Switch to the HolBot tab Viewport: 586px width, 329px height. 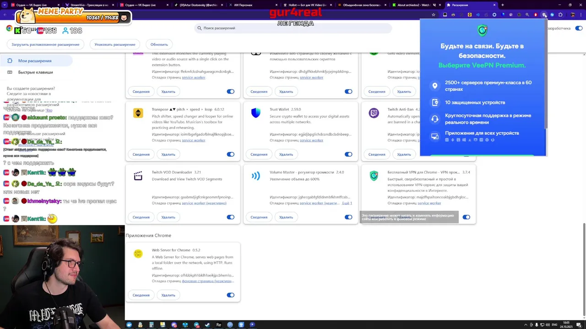(307, 5)
